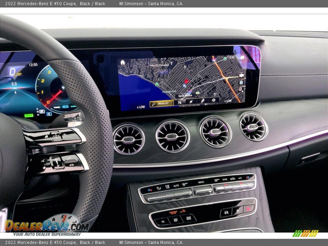Adjust the leftmost center air vent knob

(128, 140)
